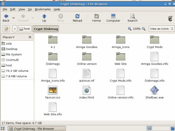Open the Go menu
175x131 pixels.
(30, 9)
